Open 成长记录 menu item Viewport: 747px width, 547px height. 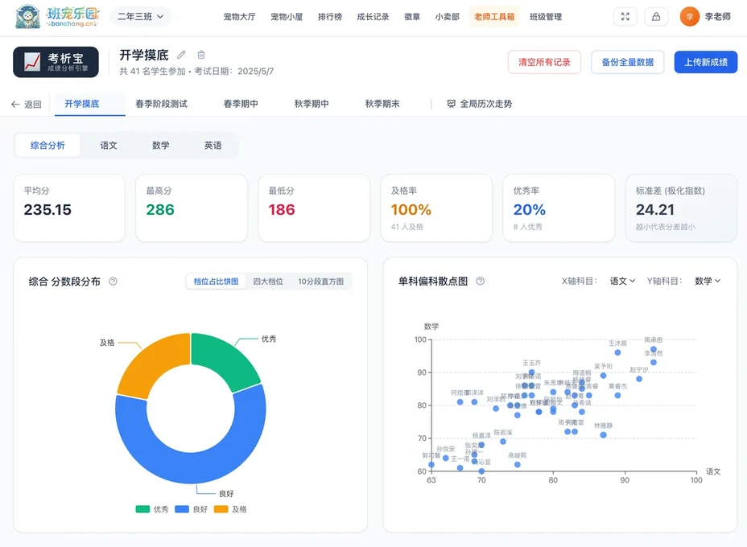(373, 17)
